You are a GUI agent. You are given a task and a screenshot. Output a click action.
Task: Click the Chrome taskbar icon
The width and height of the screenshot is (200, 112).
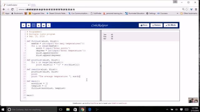[x=82, y=110]
